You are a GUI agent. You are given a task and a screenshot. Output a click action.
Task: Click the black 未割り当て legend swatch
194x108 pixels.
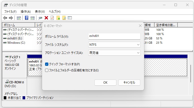coord(5,98)
